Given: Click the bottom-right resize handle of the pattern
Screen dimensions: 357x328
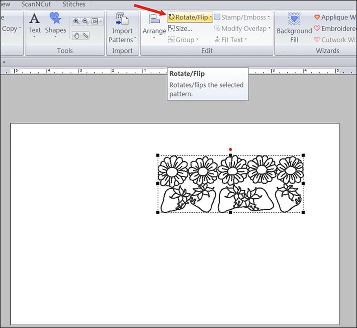Looking at the screenshot, I should [303, 212].
